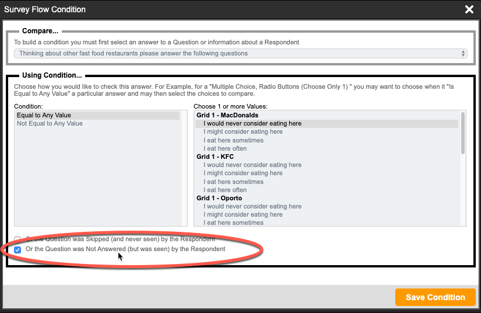Uncheck 'Question was Not Answered' checkbox
Screen dimensions: 481x313
(x=17, y=249)
